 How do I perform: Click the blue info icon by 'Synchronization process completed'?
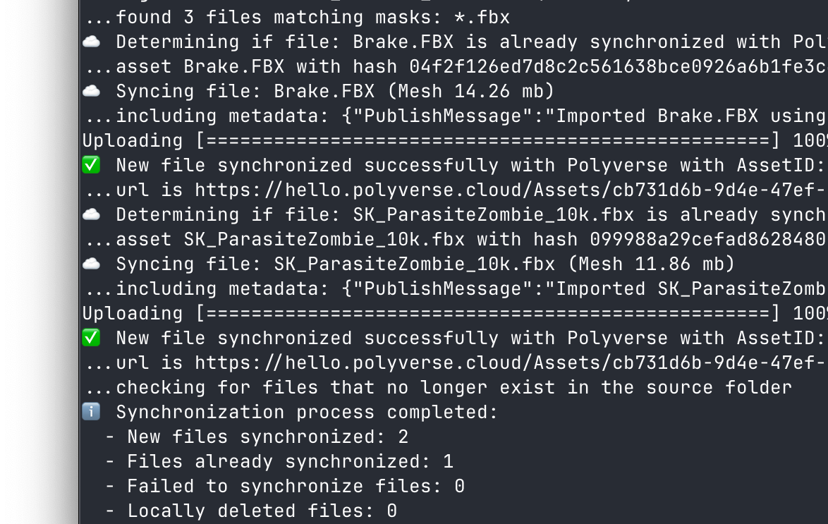(x=92, y=411)
